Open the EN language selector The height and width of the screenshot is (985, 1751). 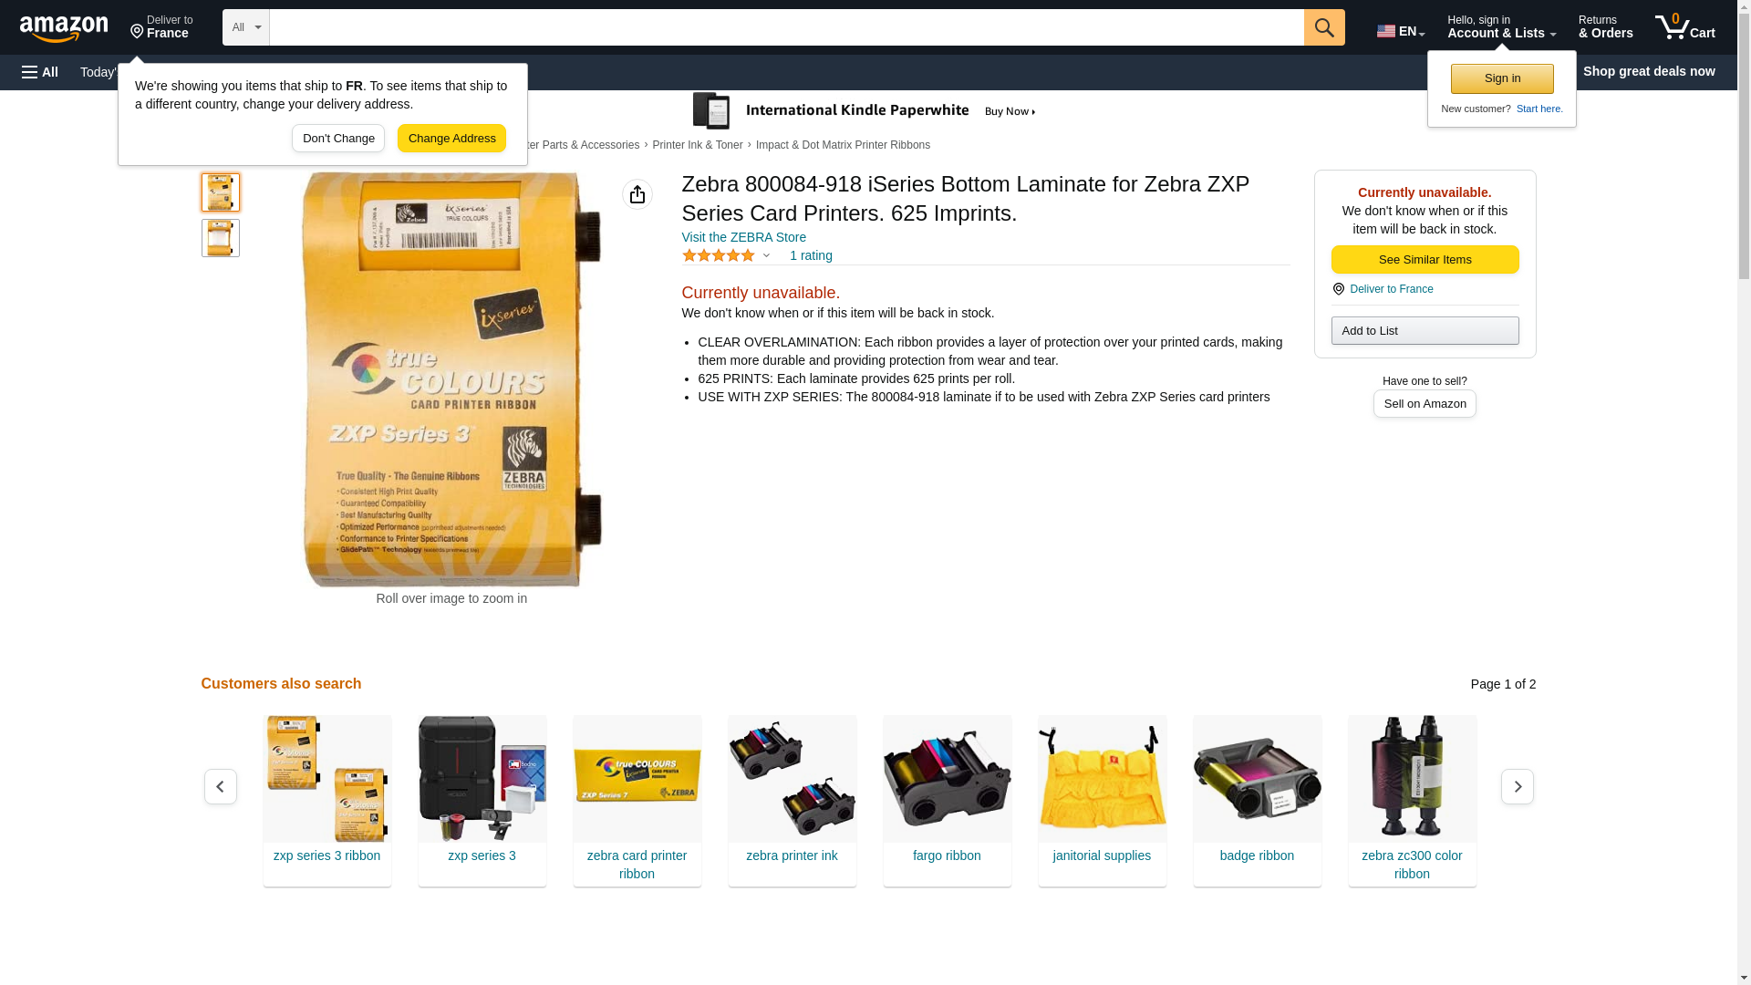point(1401,31)
